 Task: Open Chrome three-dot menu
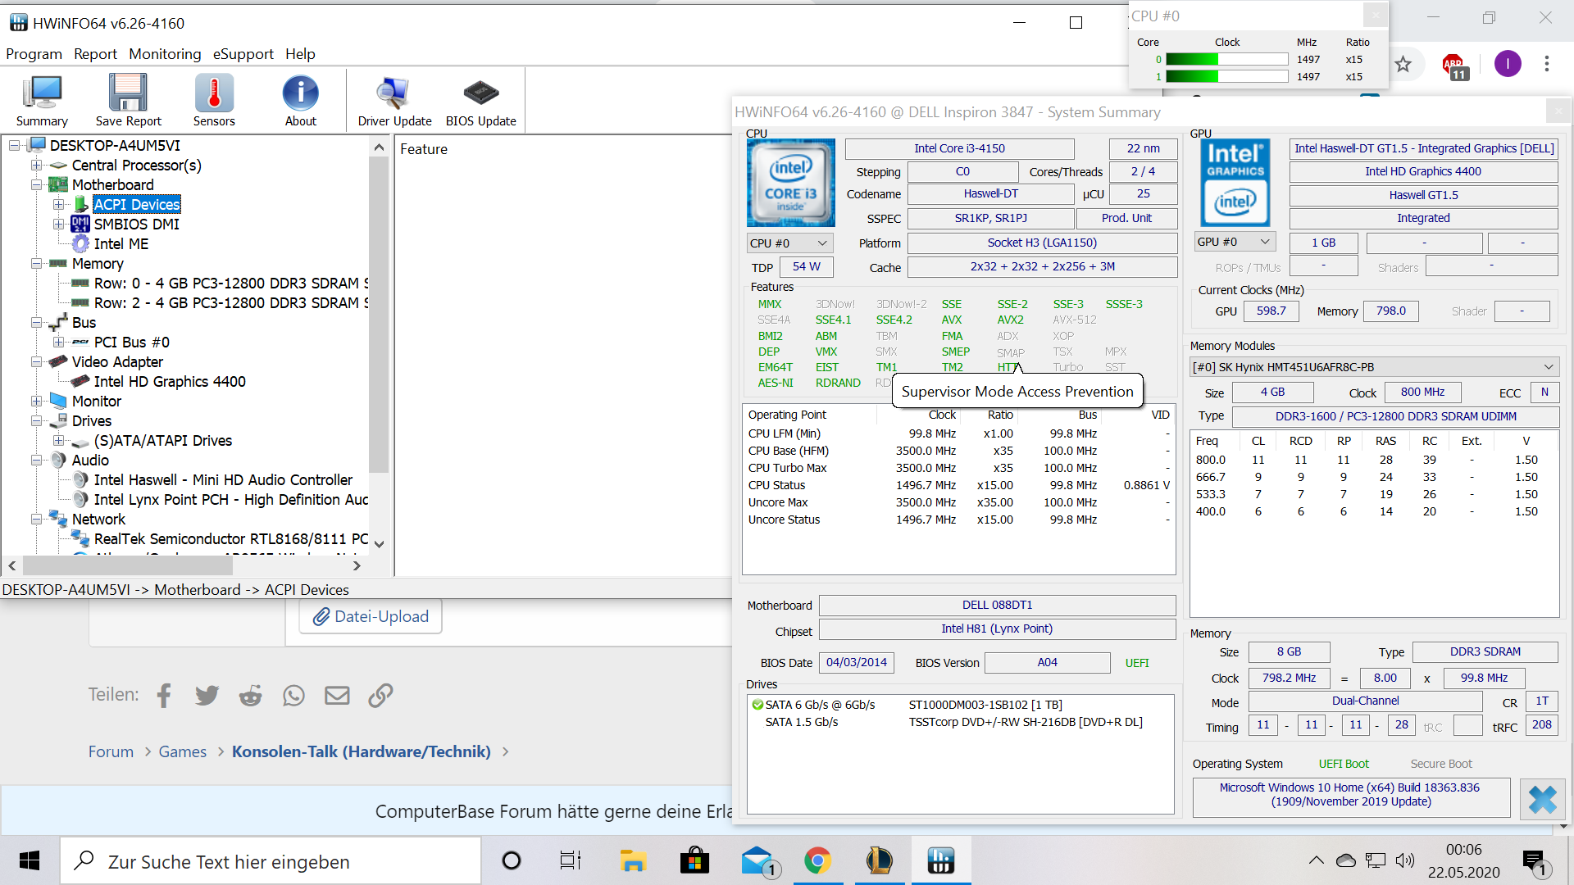pos(1546,64)
